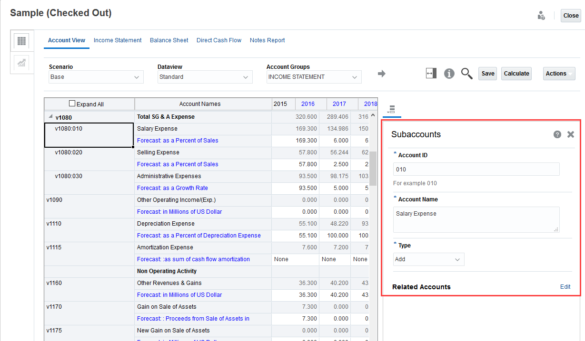The width and height of the screenshot is (585, 341).
Task: Collapse the v1080 tree row
Action: 50,117
